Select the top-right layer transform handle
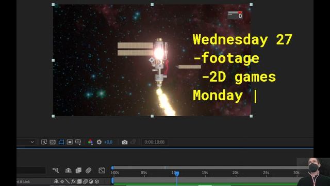 pyautogui.click(x=251, y=5)
